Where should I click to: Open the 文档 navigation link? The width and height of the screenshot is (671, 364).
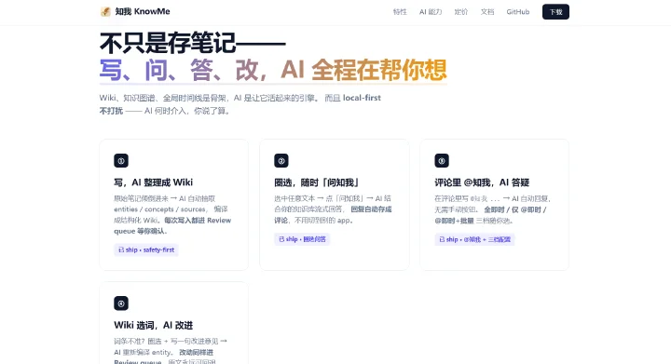(487, 12)
